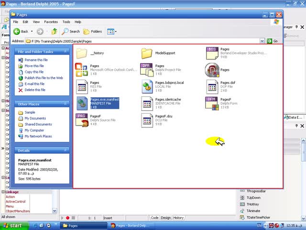Viewport: 306px width, 230px height.
Task: Click Delete this file
Action: [x=35, y=90]
